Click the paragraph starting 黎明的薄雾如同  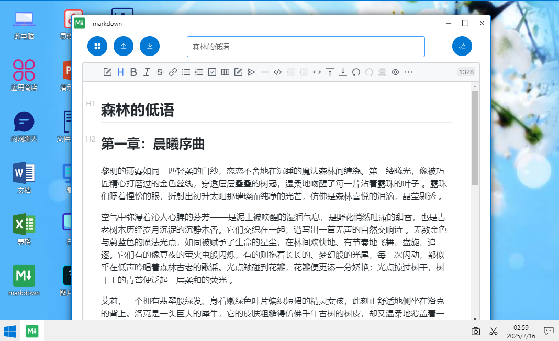coord(274,184)
